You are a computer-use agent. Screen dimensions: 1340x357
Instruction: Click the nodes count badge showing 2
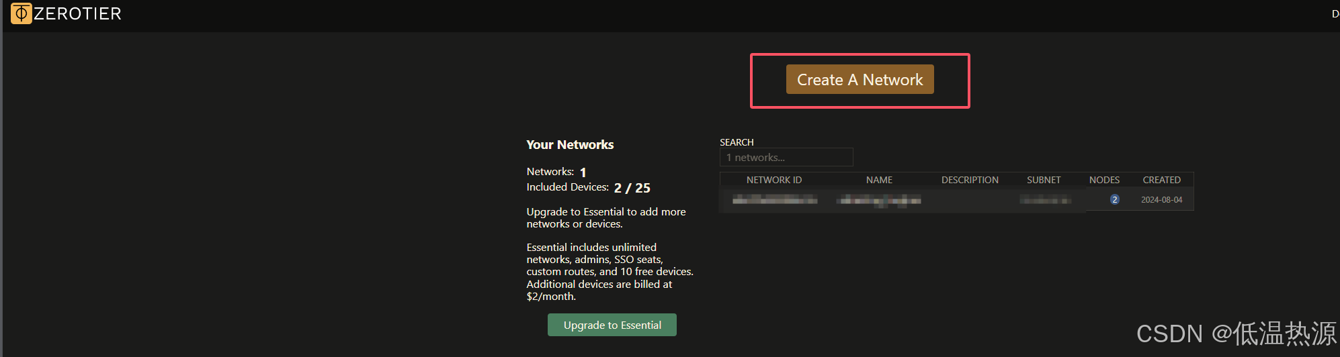point(1114,199)
